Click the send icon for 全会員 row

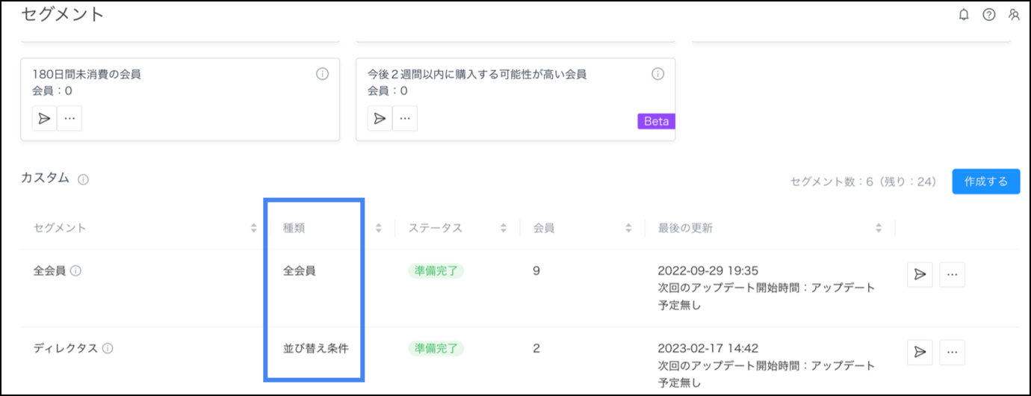(920, 274)
